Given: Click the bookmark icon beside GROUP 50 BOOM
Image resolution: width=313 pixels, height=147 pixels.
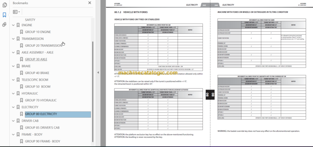Looking at the screenshot, I should click(22, 87).
